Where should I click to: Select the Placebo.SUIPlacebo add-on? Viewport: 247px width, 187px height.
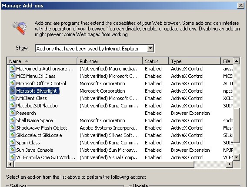(x=37, y=106)
